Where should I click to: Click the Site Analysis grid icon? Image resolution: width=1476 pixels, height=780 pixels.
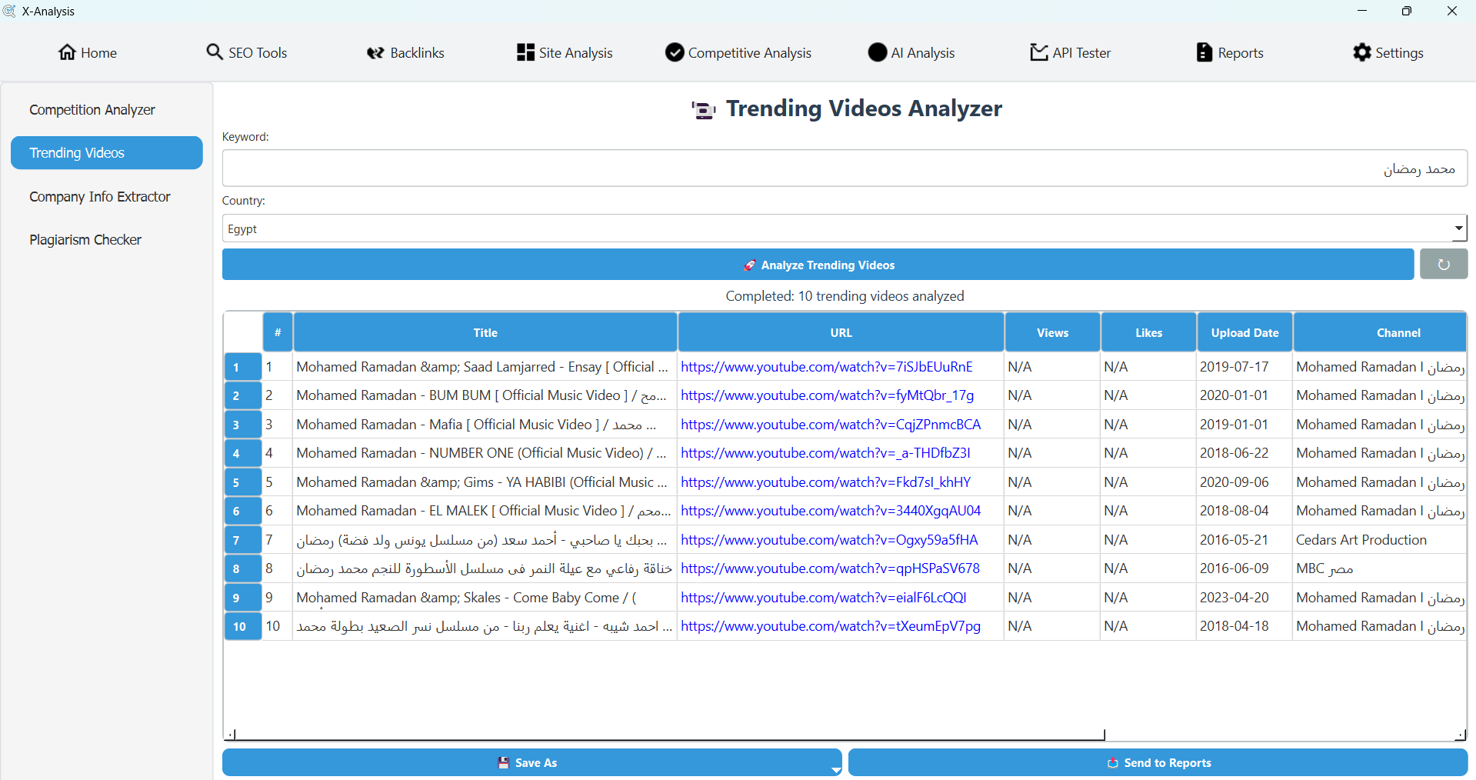pos(525,52)
